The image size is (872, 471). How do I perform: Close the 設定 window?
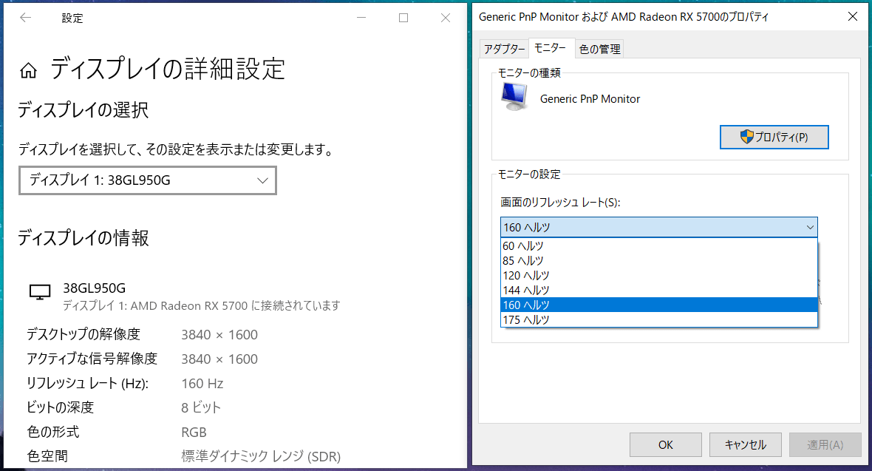coord(446,18)
